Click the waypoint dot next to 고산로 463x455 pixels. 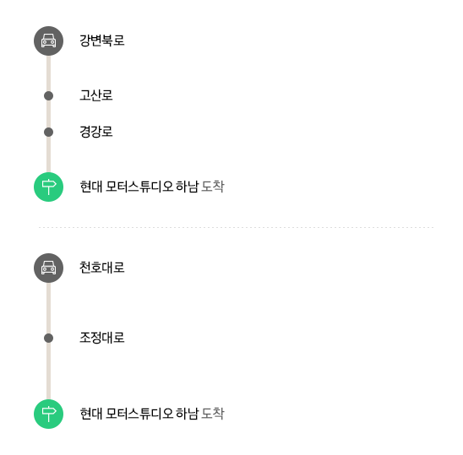[48, 96]
